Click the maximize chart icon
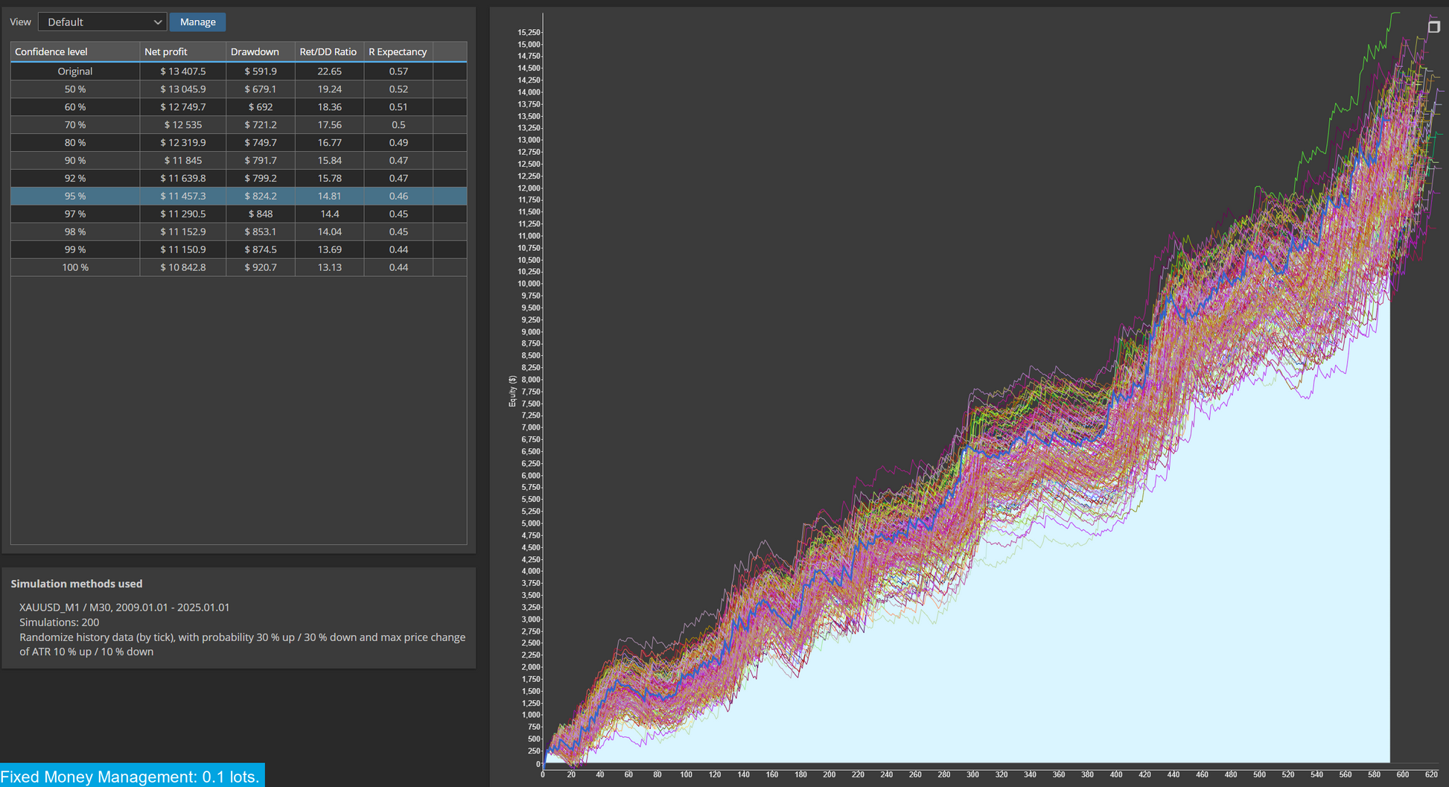Viewport: 1449px width, 787px height. coord(1433,27)
